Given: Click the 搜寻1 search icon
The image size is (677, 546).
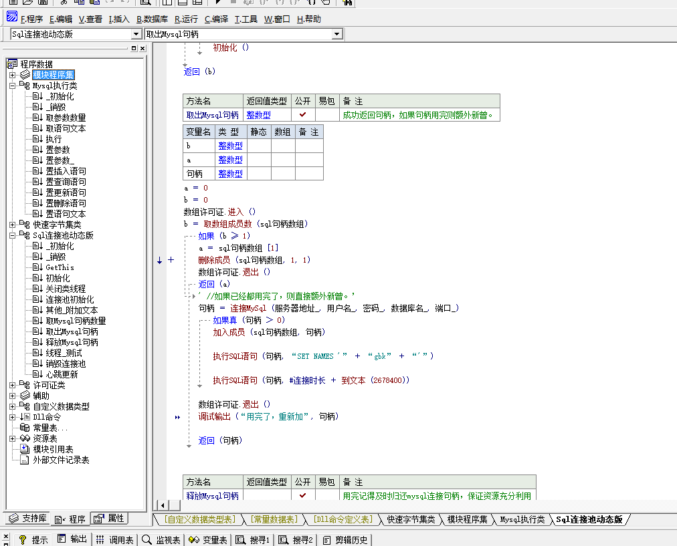Looking at the screenshot, I should pos(240,539).
